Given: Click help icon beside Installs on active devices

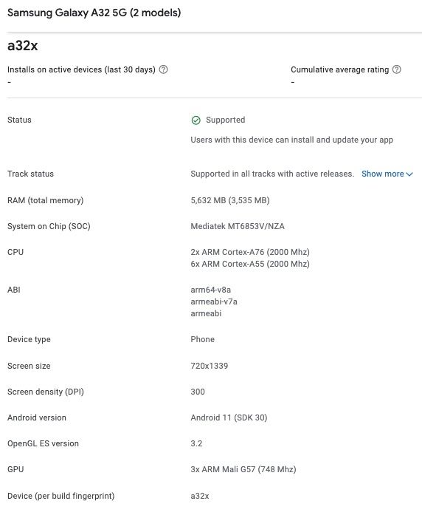Looking at the screenshot, I should [x=163, y=69].
